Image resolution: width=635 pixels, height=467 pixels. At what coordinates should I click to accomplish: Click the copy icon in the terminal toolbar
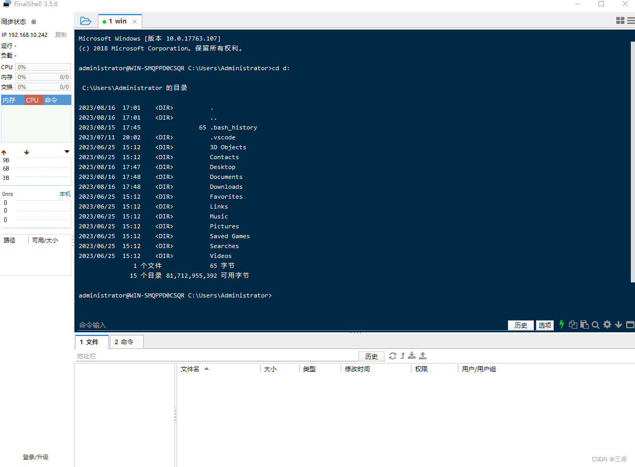[573, 325]
